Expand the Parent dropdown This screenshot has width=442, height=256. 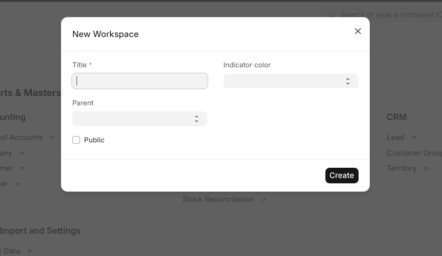click(x=140, y=118)
